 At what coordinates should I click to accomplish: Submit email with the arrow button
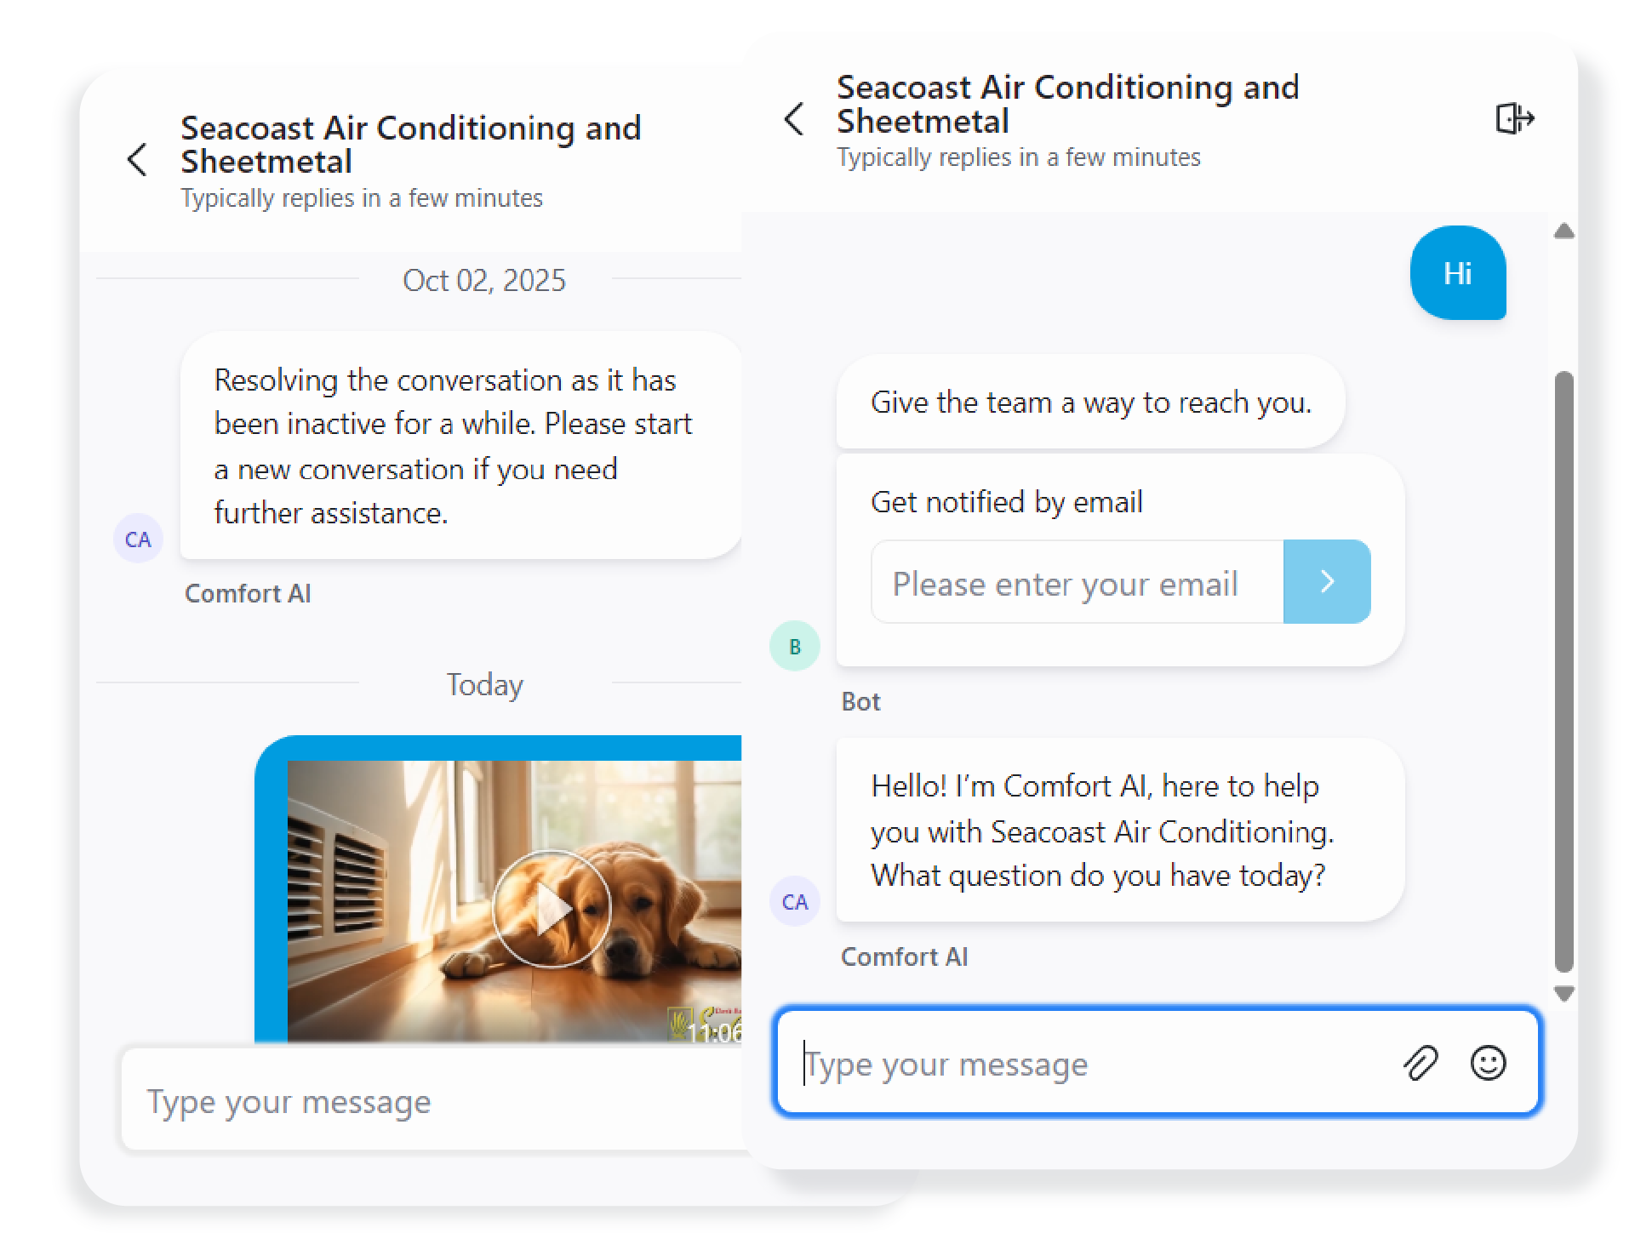[1326, 582]
